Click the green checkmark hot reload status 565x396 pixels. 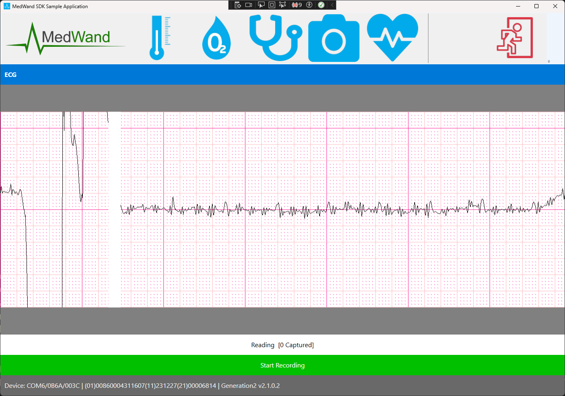[x=321, y=5]
